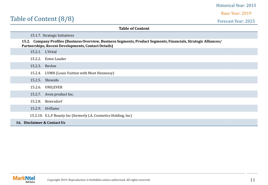Image resolution: width=268 pixels, height=185 pixels.
Task: Select row 15.1.7 Strategic Initiatives
Action: point(134,35)
